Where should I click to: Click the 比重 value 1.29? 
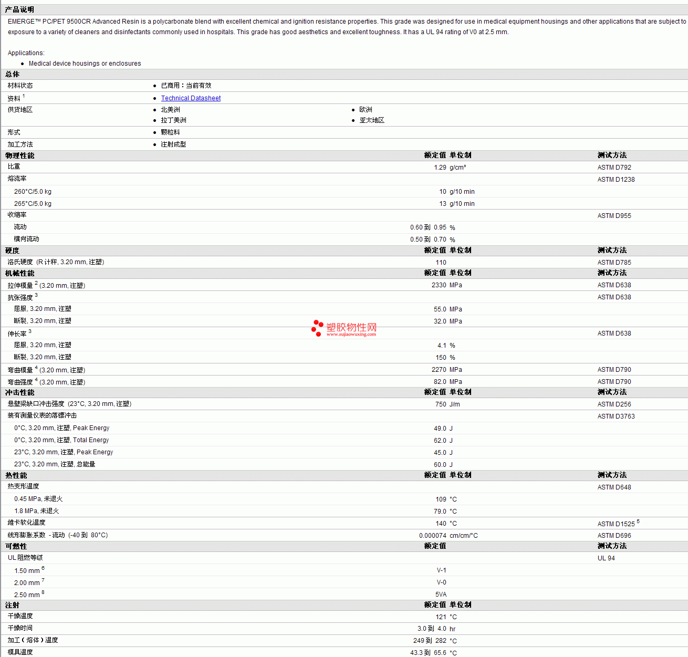440,168
